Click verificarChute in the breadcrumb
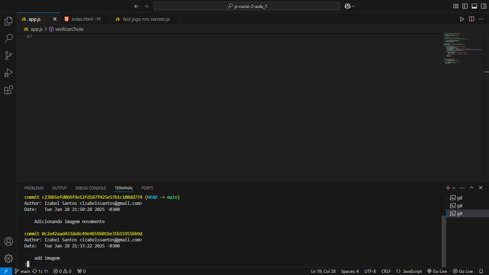 69,29
